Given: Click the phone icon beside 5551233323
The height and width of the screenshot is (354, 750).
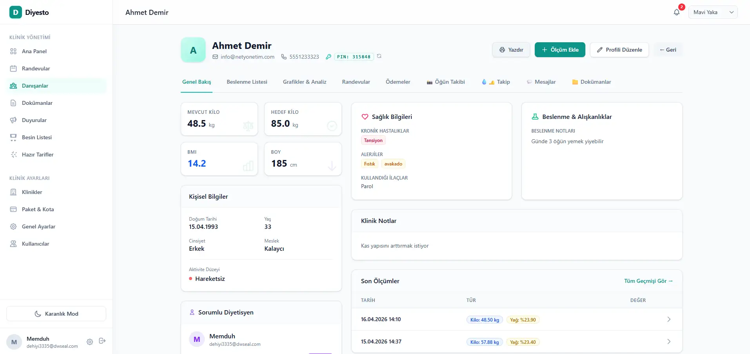Looking at the screenshot, I should 284,57.
